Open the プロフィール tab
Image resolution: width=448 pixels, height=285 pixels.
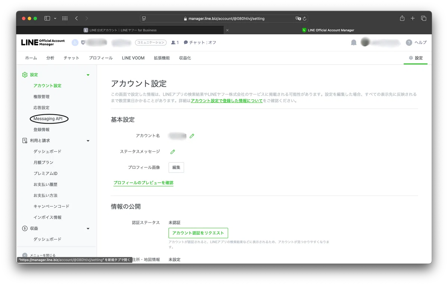(x=101, y=58)
